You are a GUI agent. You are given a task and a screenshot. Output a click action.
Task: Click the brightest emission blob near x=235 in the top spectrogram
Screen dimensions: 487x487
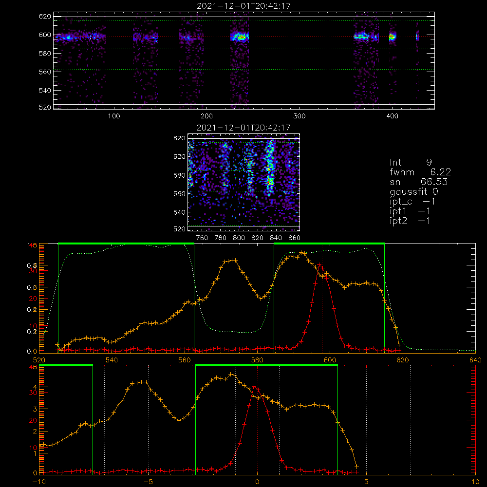240,37
